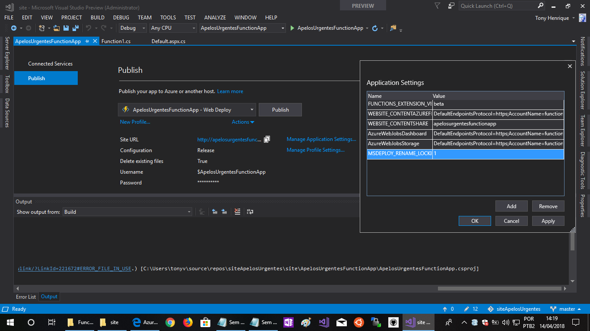Image resolution: width=590 pixels, height=331 pixels.
Task: Switch to the Default.aspx.cs tab
Action: [168, 41]
